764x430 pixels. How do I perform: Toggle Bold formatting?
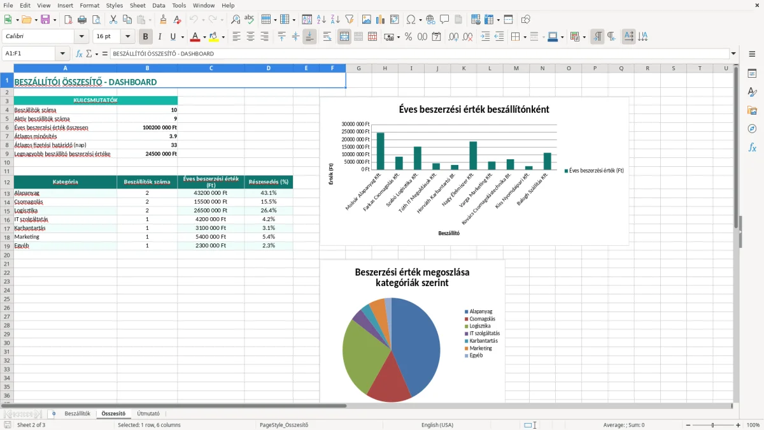(145, 37)
